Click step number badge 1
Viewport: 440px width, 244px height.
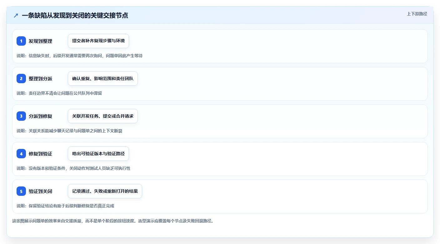click(21, 41)
